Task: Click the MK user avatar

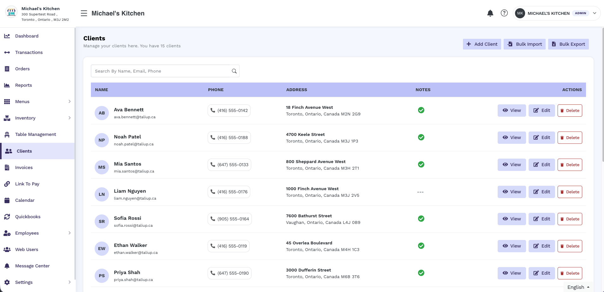Action: tap(520, 13)
